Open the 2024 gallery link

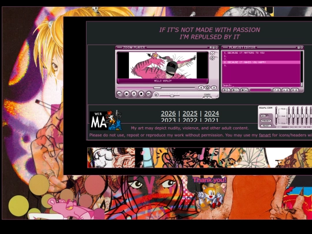tap(211, 113)
